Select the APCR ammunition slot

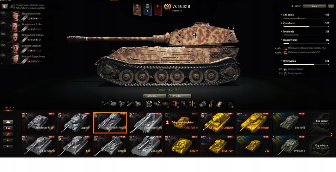(x=184, y=104)
